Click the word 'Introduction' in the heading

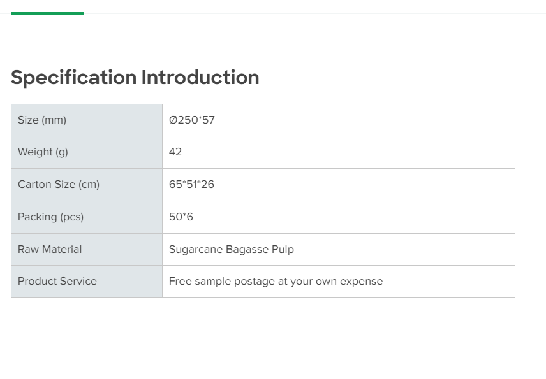(200, 78)
